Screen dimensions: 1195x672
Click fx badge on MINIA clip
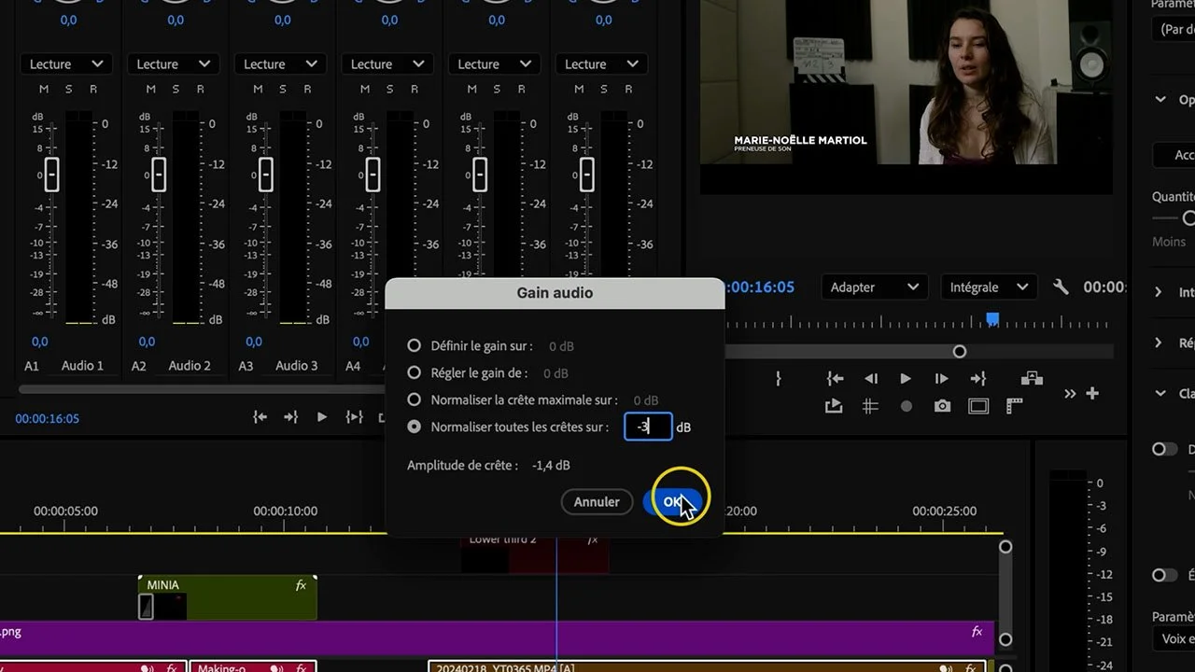[x=301, y=585]
